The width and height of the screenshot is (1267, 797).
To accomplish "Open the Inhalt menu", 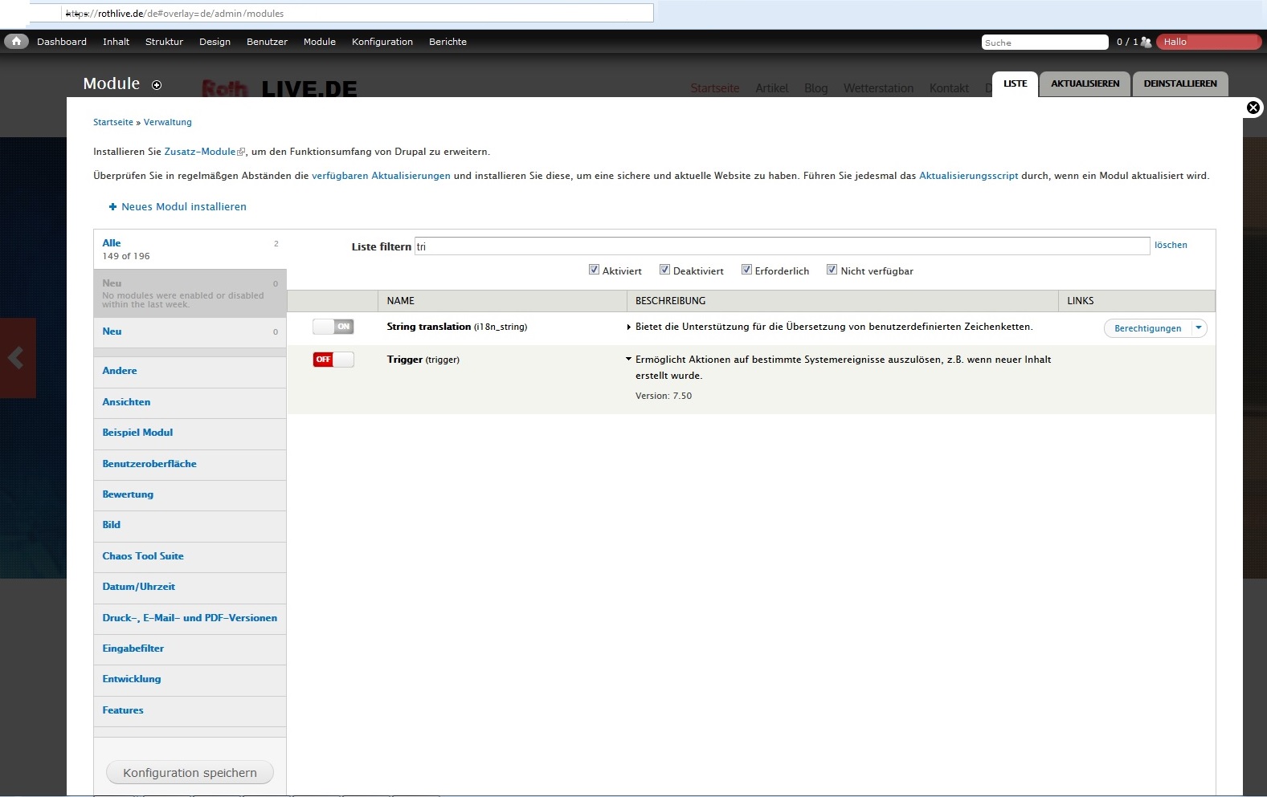I will pos(116,42).
